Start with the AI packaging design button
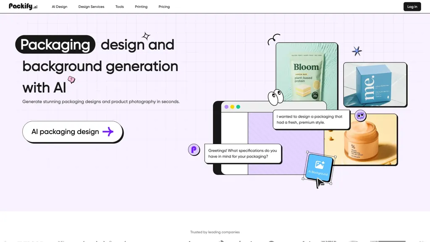 72,132
